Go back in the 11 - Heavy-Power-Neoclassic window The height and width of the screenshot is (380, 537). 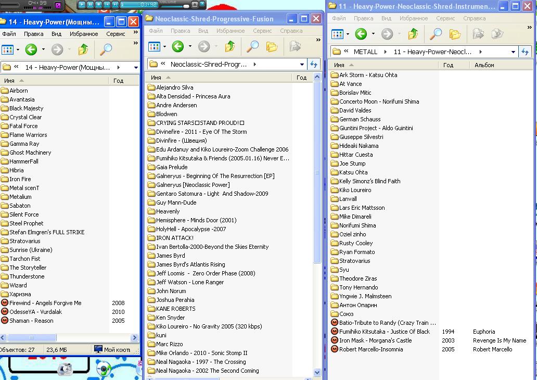tap(361, 34)
